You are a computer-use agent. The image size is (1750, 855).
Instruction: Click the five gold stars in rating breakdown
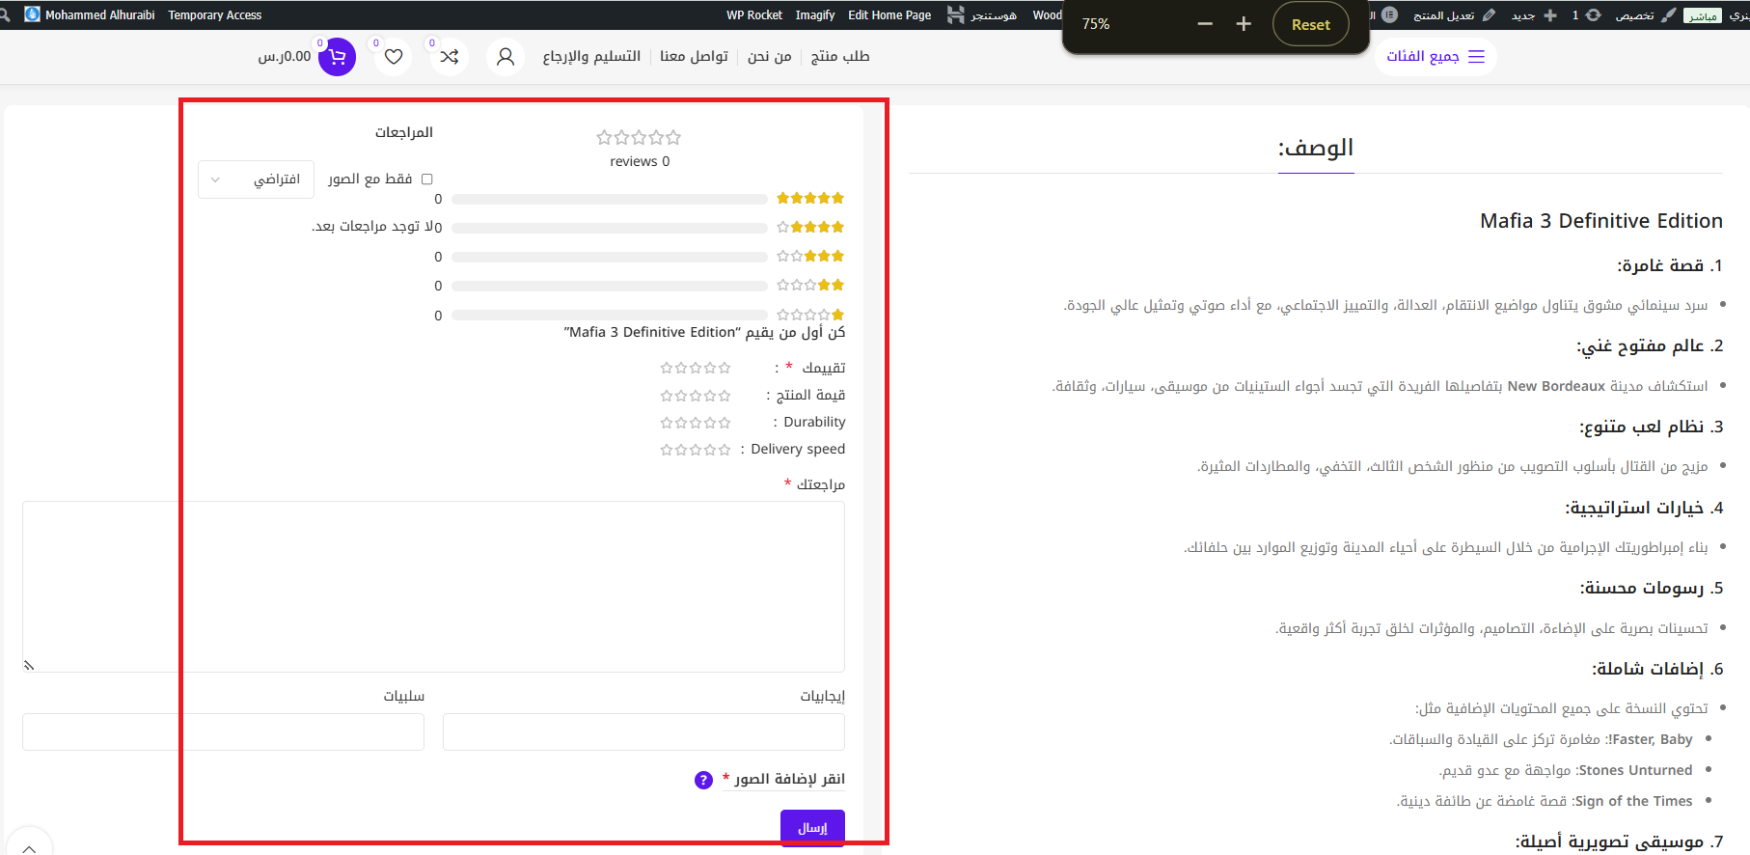click(x=810, y=198)
